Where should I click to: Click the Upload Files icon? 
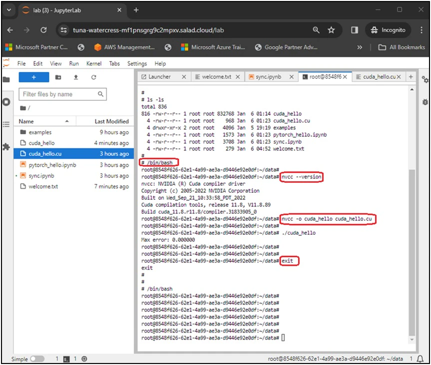click(76, 77)
